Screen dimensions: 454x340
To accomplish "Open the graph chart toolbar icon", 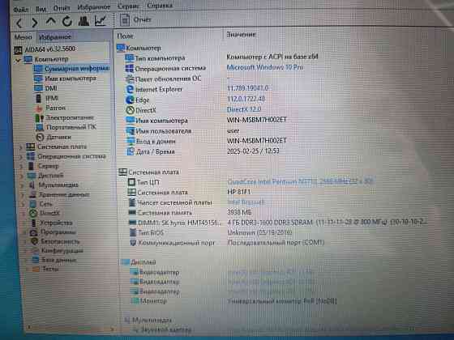I will 101,20.
